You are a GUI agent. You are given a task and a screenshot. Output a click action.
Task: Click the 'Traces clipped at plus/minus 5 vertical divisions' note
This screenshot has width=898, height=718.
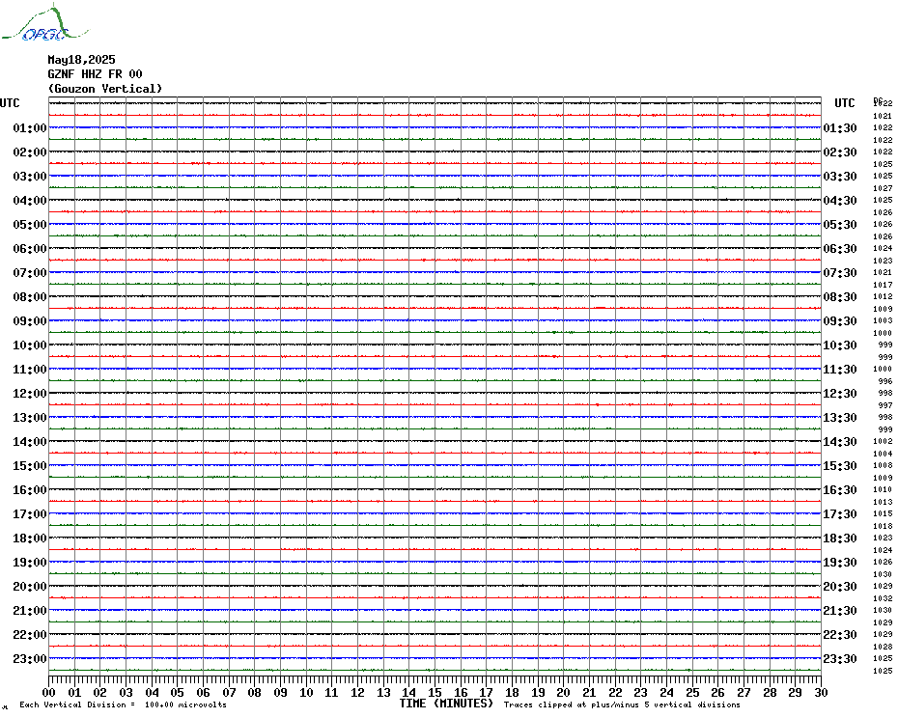pos(622,704)
